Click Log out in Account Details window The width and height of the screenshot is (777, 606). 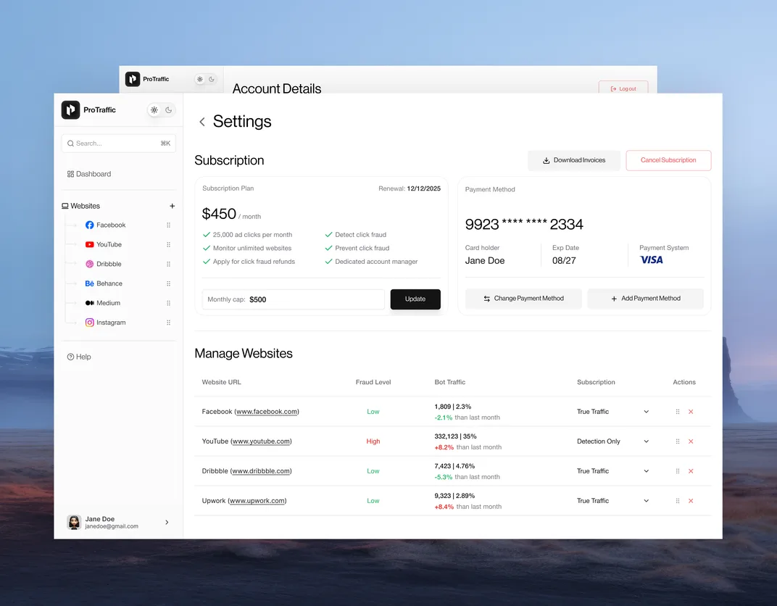tap(623, 88)
